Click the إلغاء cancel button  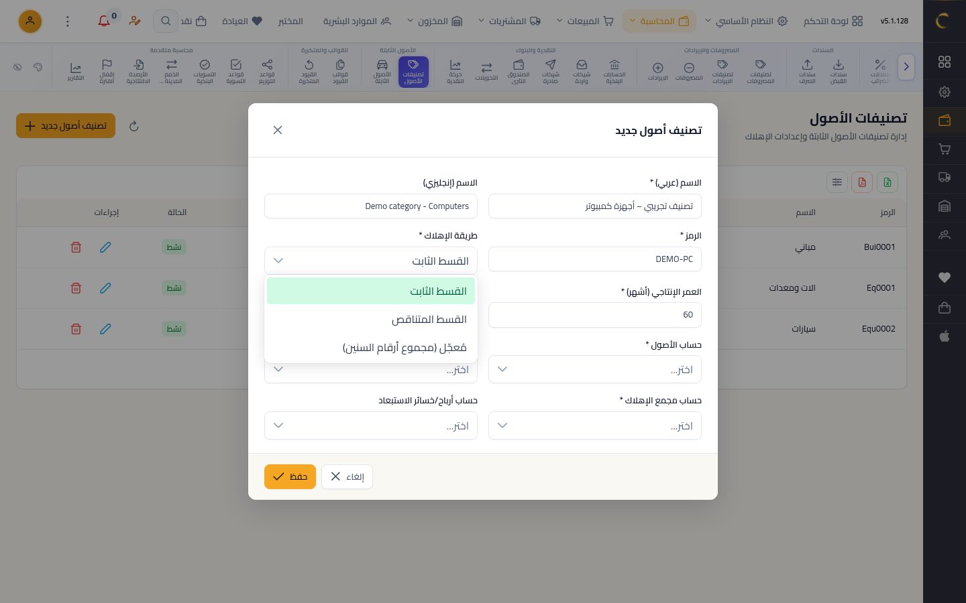[x=347, y=477]
